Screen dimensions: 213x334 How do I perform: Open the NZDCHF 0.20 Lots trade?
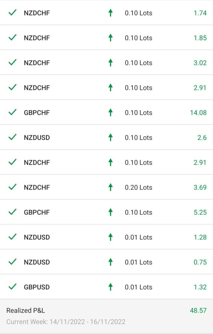tap(106, 187)
